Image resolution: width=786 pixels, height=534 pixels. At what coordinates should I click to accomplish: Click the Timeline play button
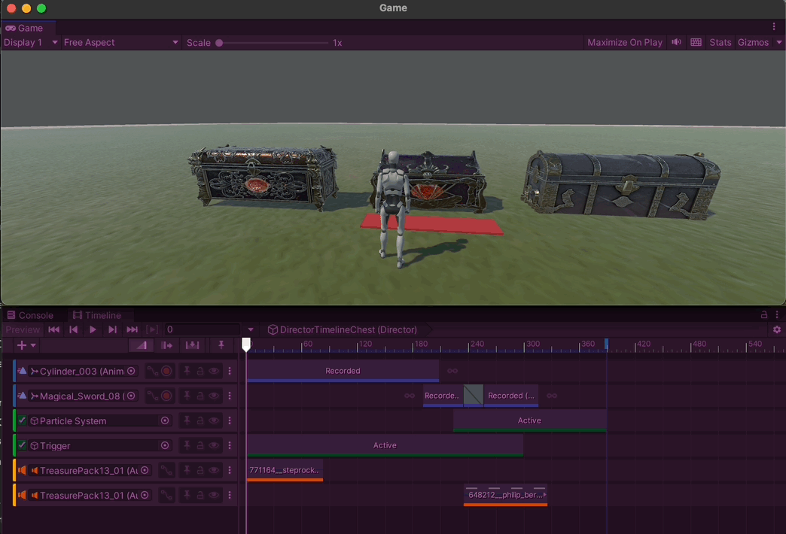pos(93,329)
